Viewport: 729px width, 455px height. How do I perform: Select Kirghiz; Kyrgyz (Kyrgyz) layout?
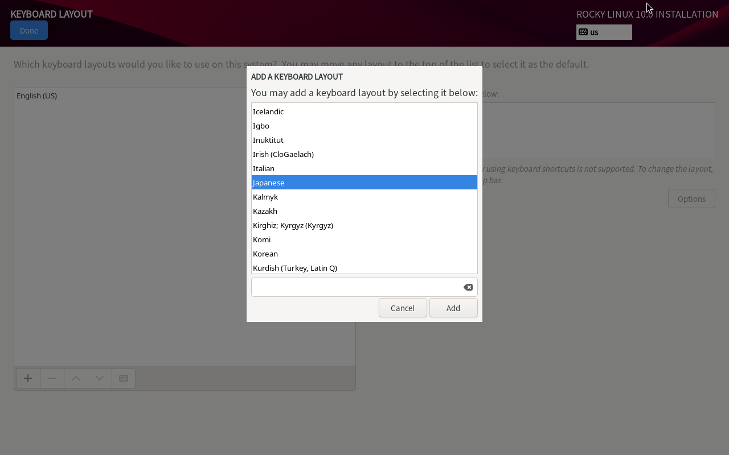(364, 225)
